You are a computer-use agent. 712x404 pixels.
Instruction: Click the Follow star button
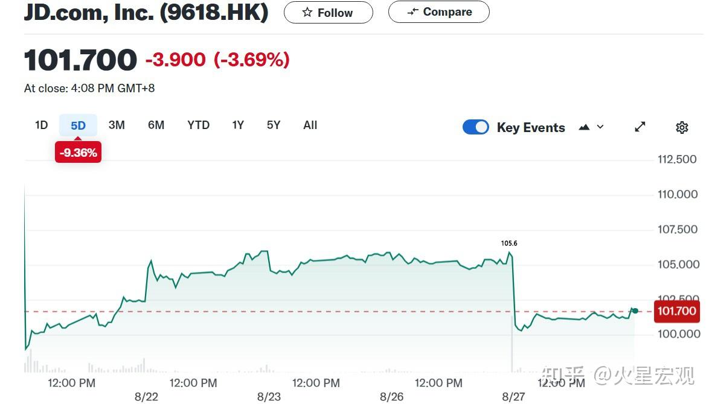click(x=328, y=13)
